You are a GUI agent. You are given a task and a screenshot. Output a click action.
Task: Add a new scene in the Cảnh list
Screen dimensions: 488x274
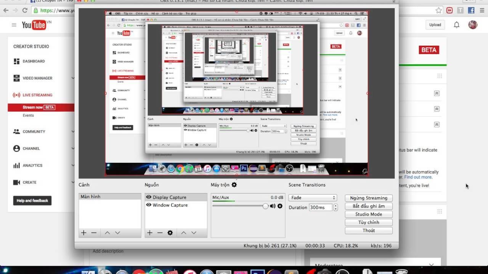[x=83, y=233]
